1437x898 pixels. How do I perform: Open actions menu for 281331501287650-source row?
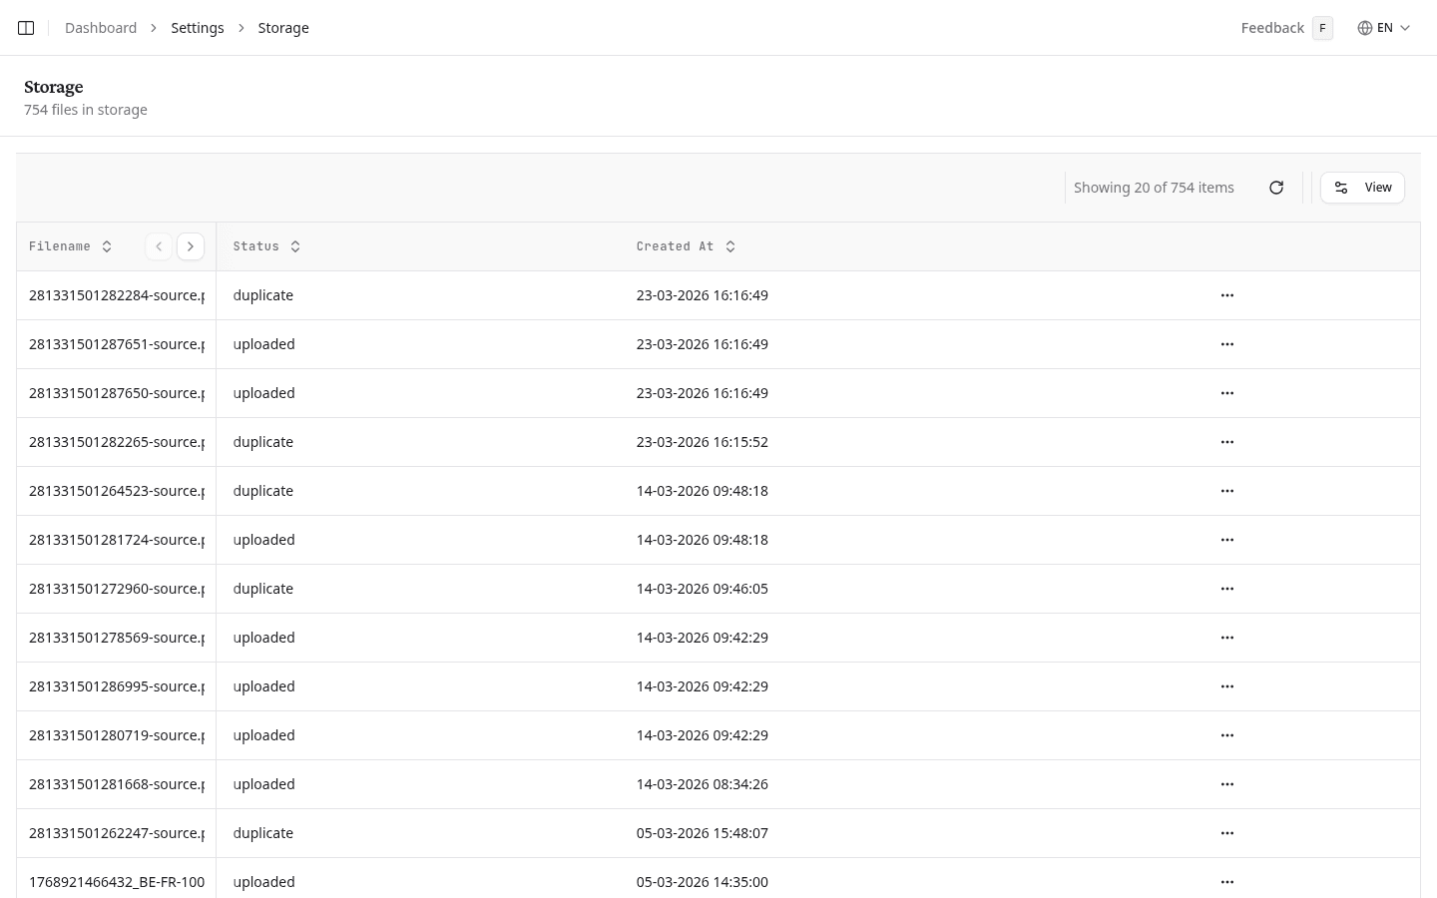point(1227,393)
